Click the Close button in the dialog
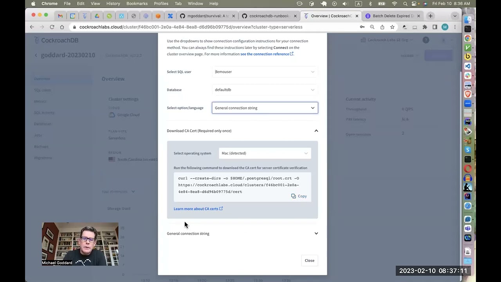 pyautogui.click(x=310, y=260)
